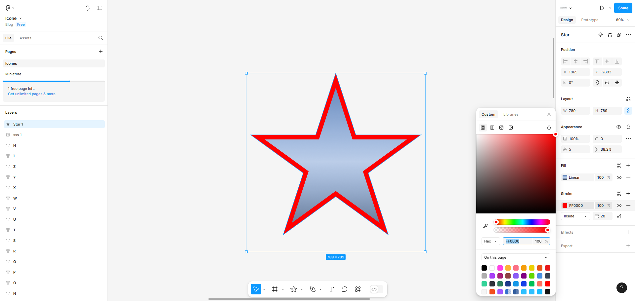
Task: Open the Hex color format dropdown
Action: tap(490, 241)
